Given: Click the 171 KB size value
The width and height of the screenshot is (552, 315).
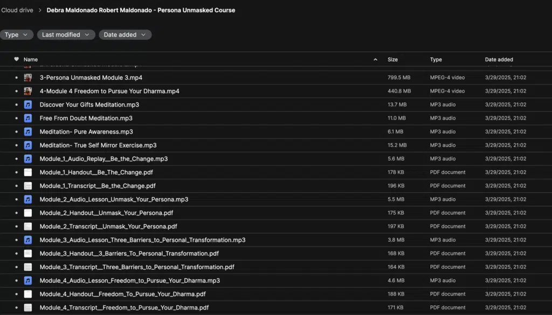Looking at the screenshot, I should 395,307.
